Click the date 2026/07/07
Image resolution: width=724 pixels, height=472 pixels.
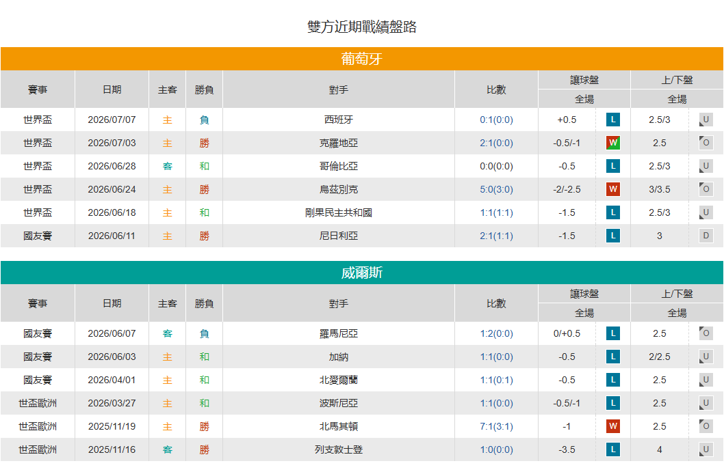pos(112,120)
